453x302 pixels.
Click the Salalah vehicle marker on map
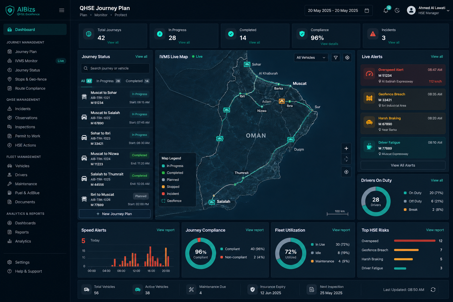[212, 202]
